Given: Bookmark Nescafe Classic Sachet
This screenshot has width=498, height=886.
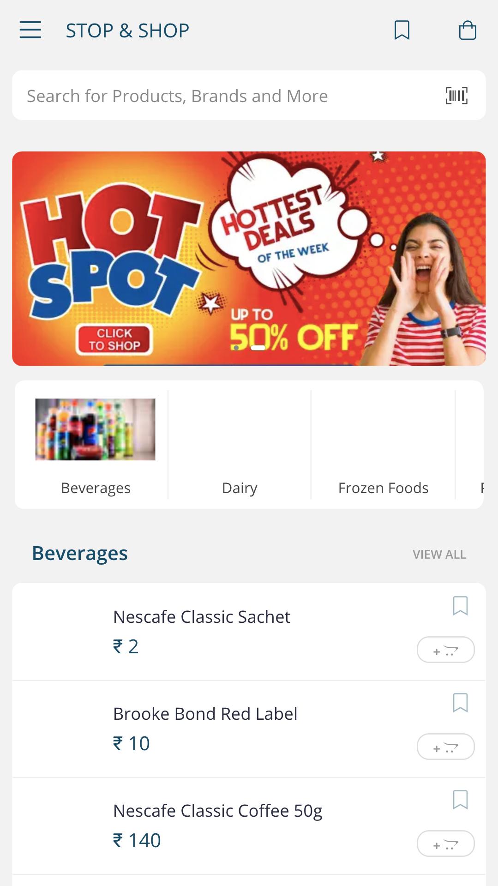Looking at the screenshot, I should (460, 606).
